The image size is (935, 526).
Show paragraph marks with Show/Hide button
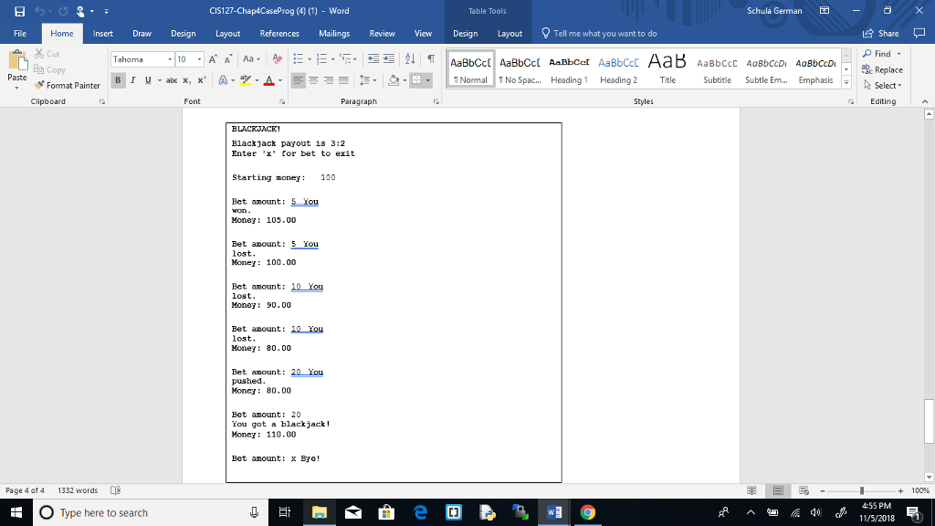tap(430, 57)
